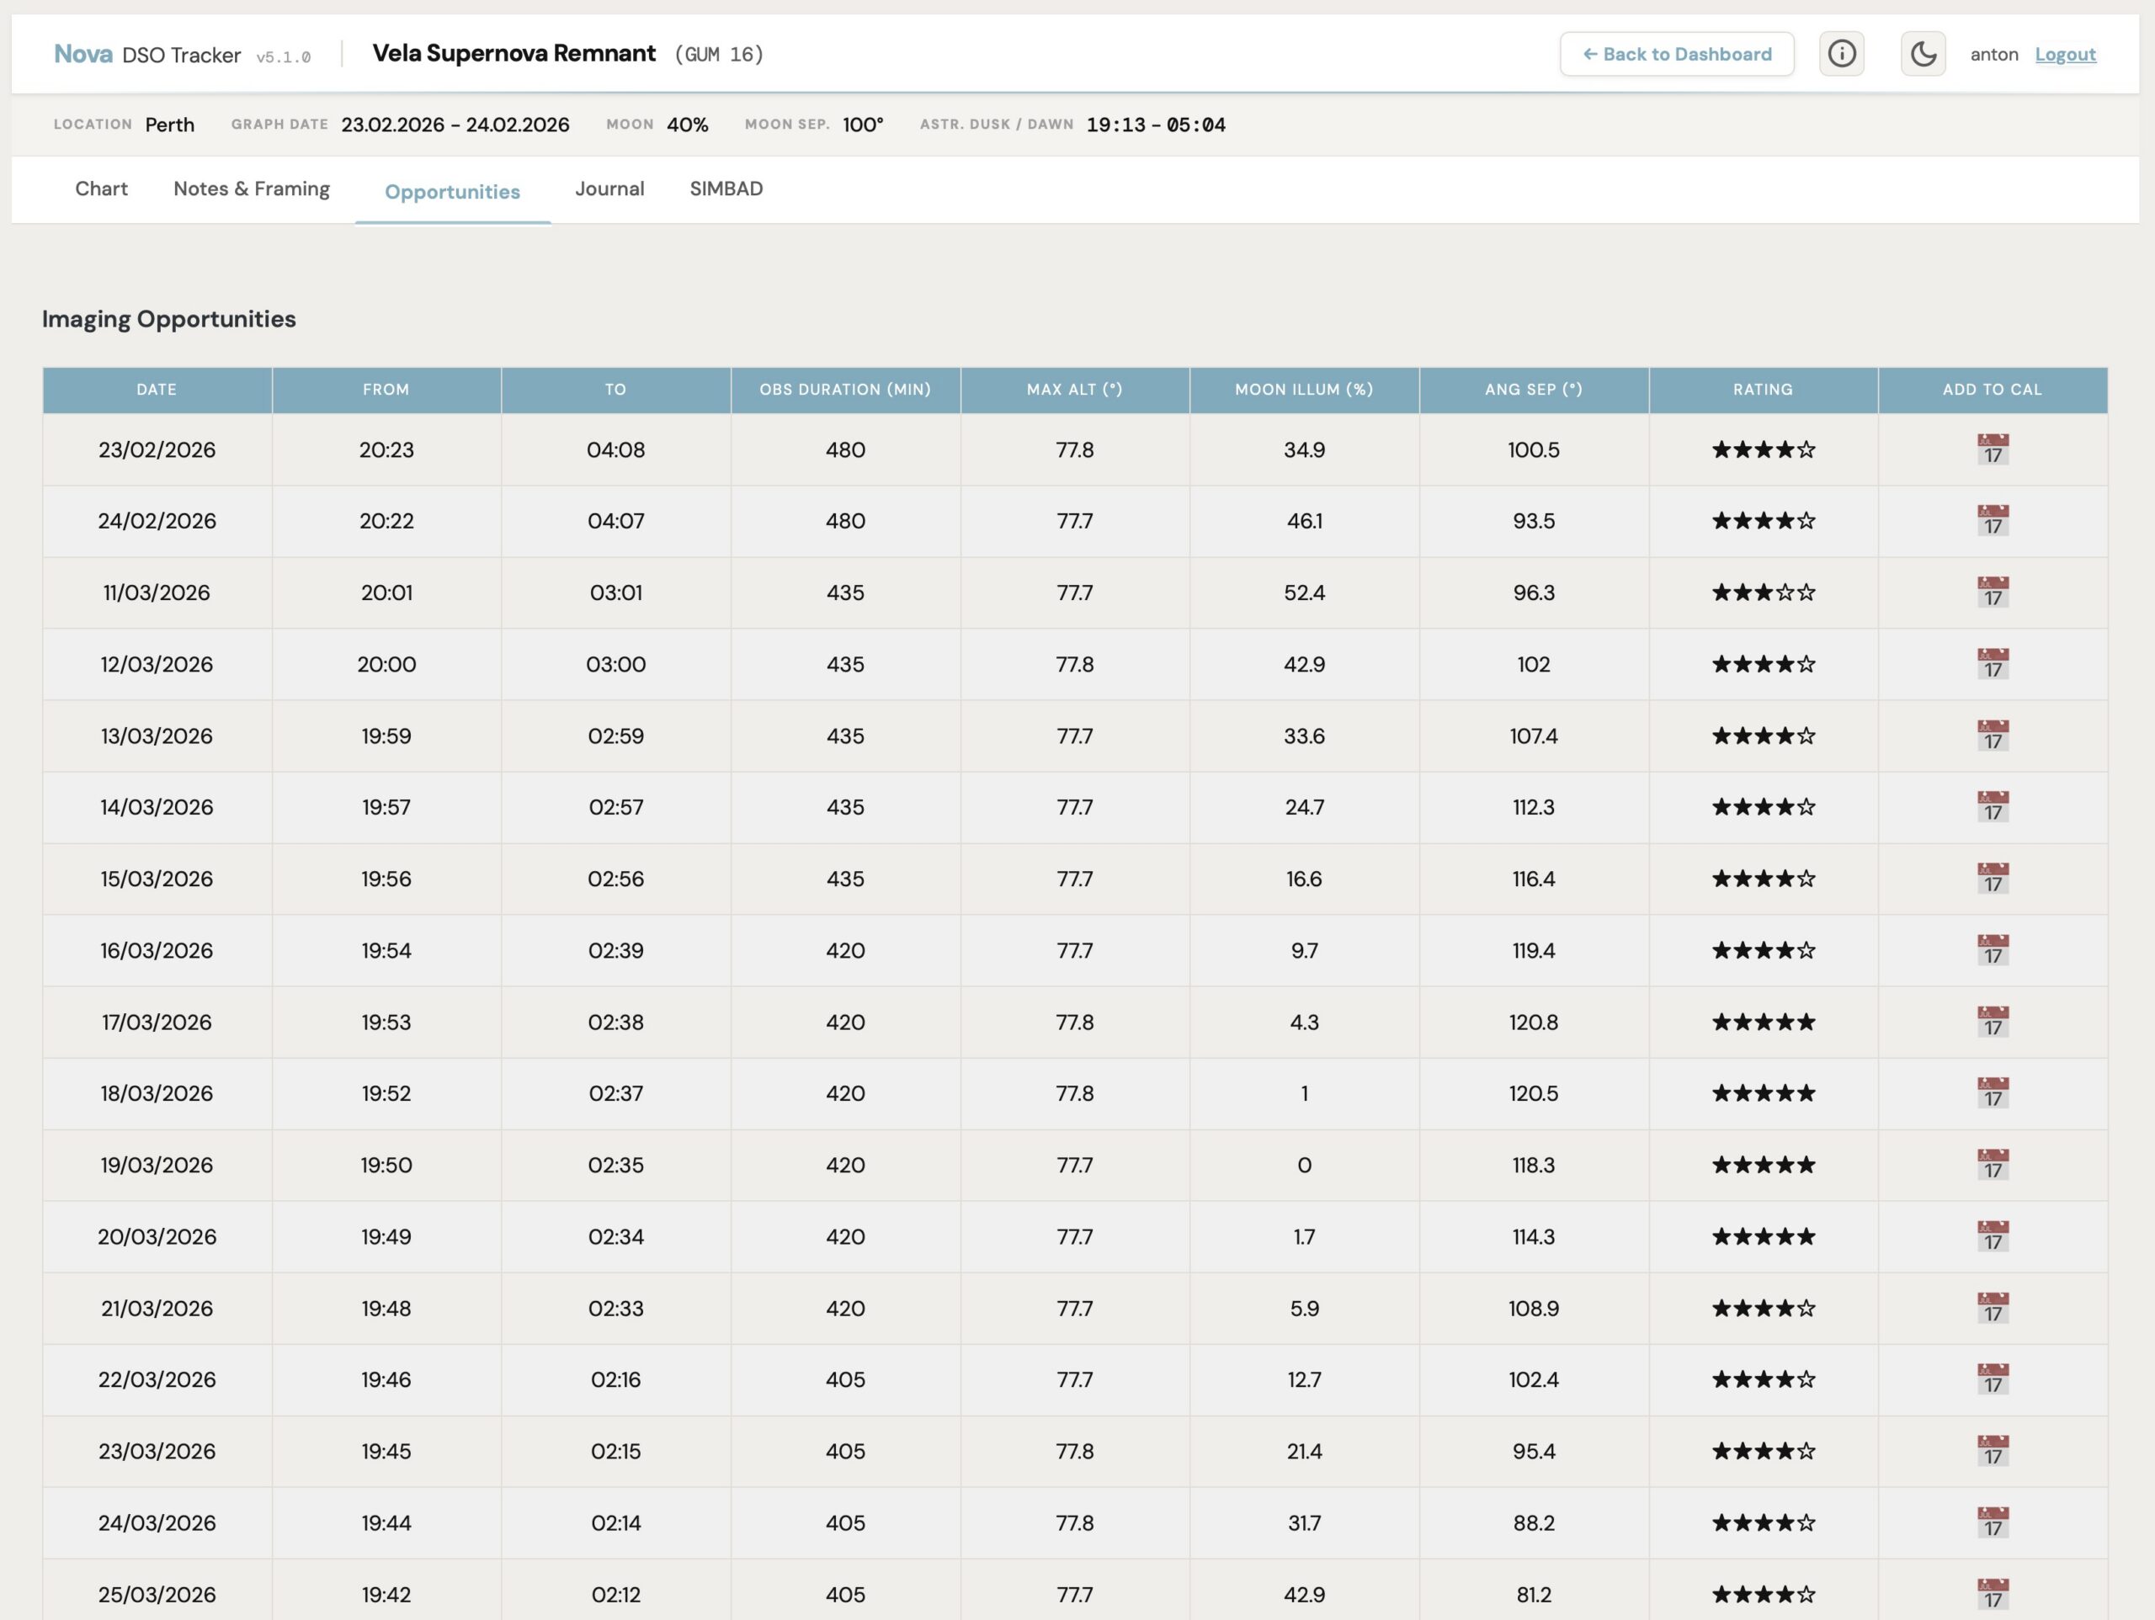Click the Rating column header

(1763, 390)
